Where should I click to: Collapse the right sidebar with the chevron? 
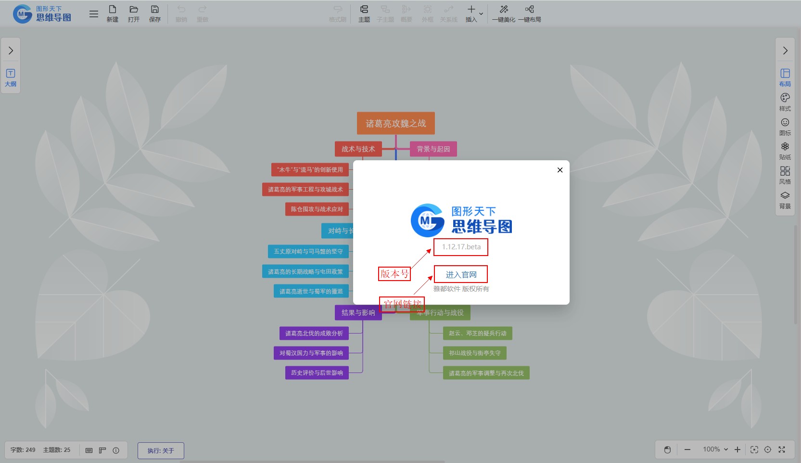785,51
